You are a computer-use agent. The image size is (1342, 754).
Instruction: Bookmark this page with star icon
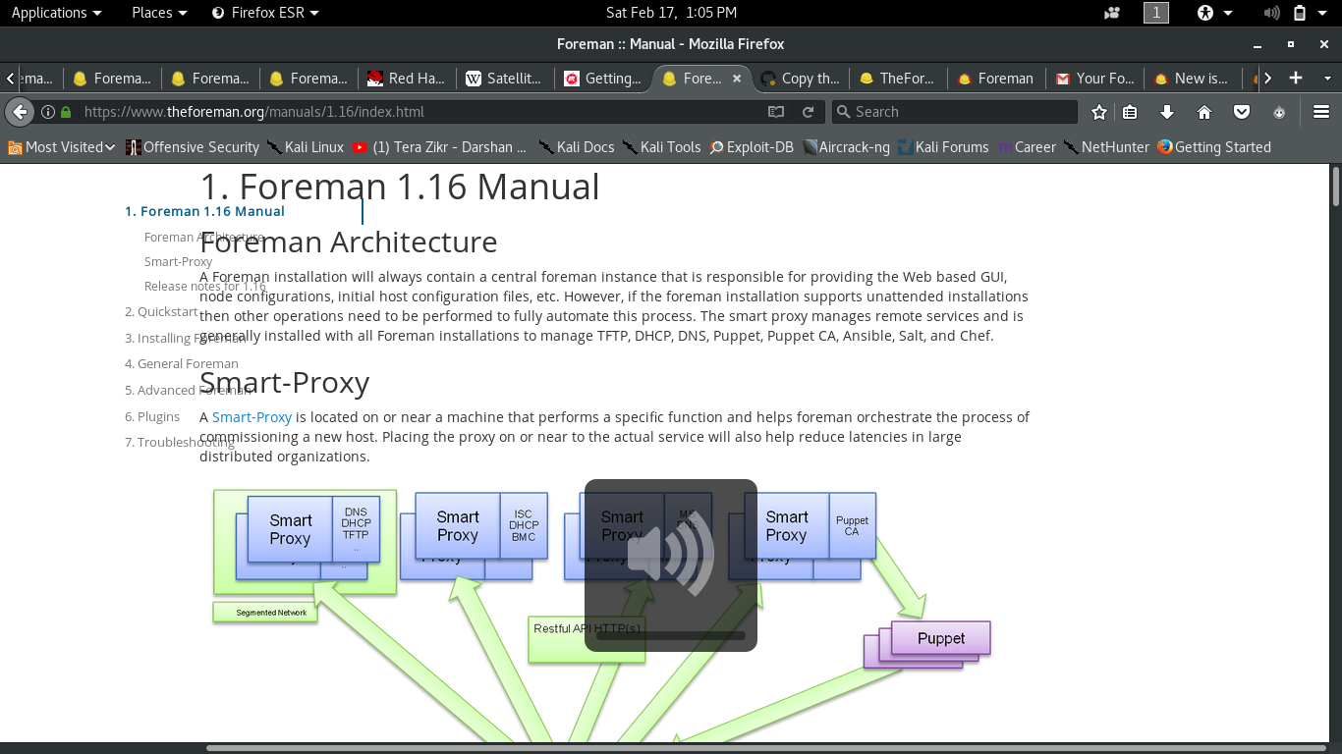pos(1099,112)
